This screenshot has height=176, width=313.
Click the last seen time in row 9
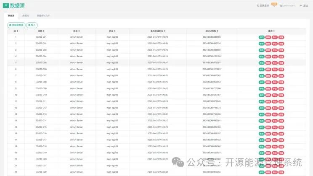158,88
